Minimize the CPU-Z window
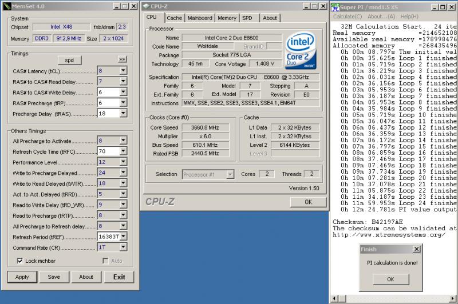Image resolution: width=458 pixels, height=304 pixels. (x=306, y=6)
